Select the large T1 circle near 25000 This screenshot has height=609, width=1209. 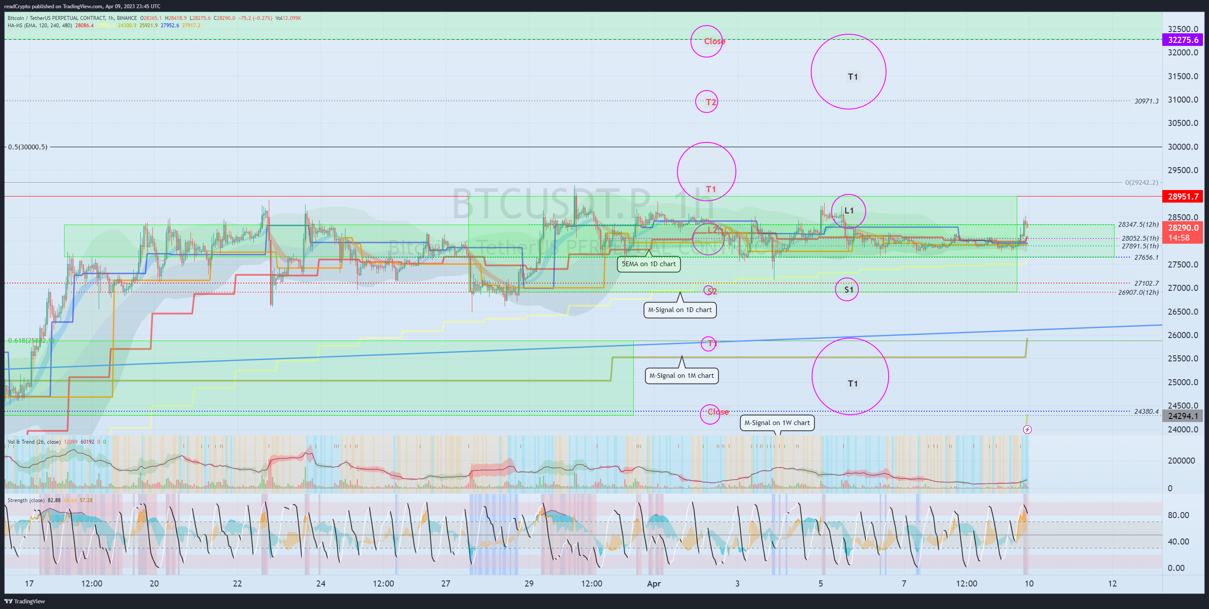pos(850,376)
